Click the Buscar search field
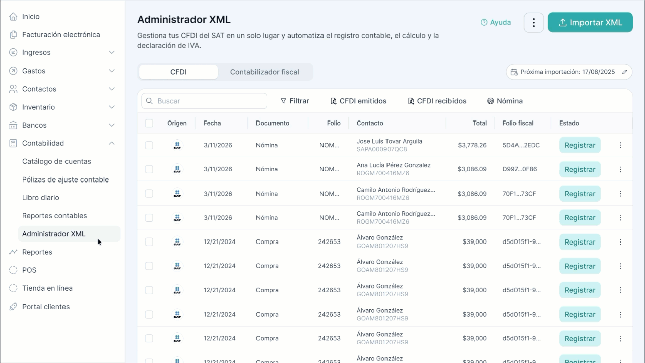645x363 pixels. [x=204, y=101]
